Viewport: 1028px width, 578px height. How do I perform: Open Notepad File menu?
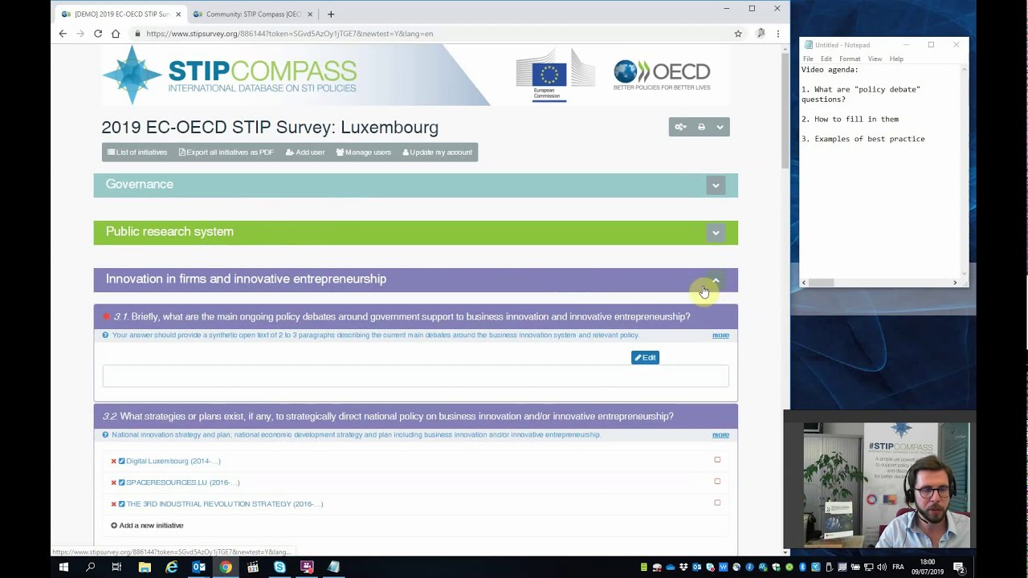[808, 59]
